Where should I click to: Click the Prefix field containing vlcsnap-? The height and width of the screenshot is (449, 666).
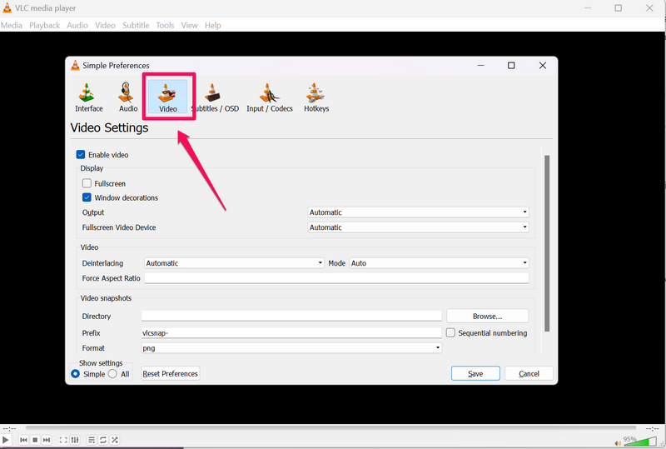(291, 332)
